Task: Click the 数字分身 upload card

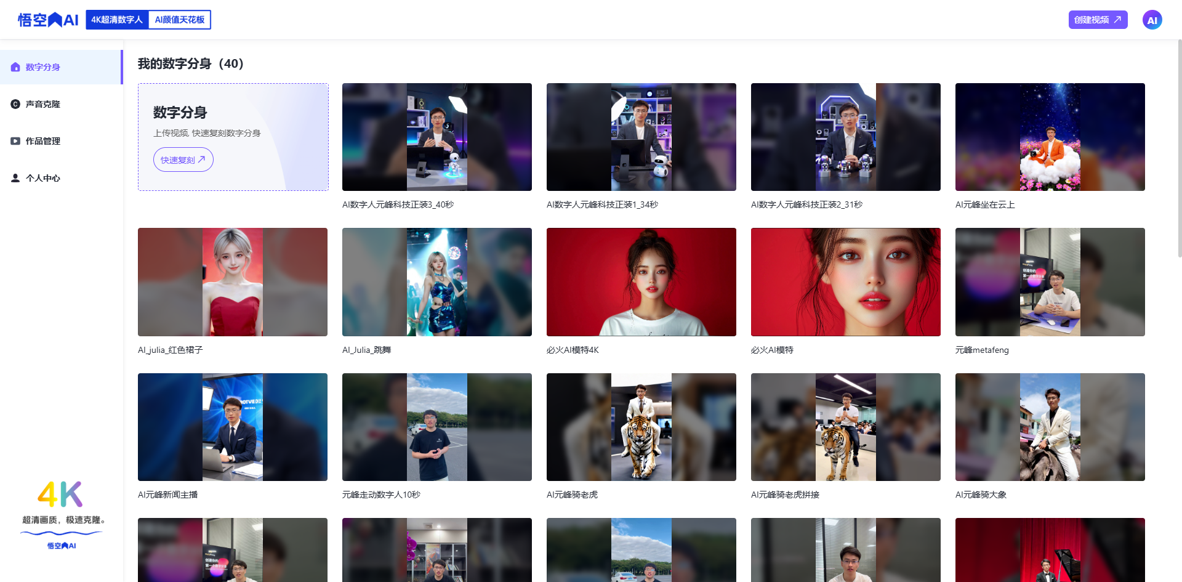Action: (x=233, y=137)
